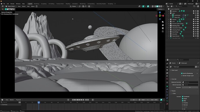200x112 pixels.
Task: Enable Render Single Layer checkbox
Action: pos(182,76)
